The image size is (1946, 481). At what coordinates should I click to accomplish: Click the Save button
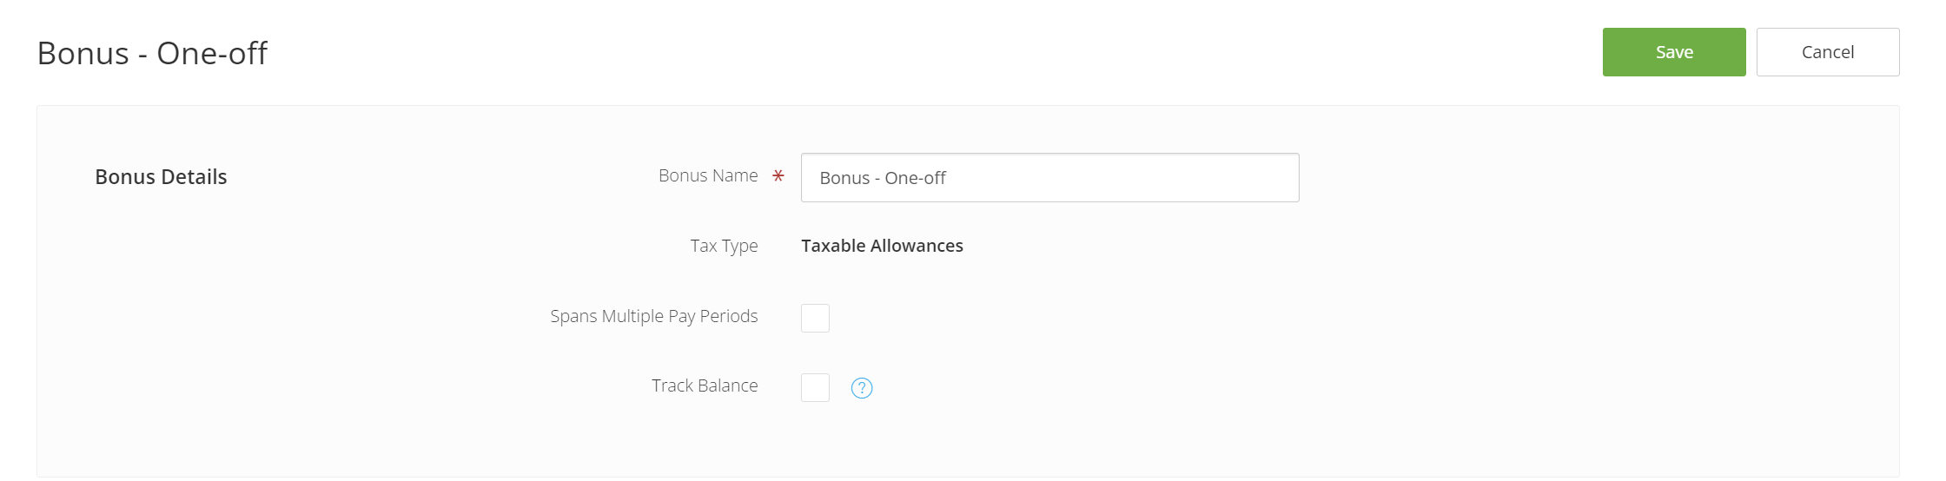pos(1674,52)
